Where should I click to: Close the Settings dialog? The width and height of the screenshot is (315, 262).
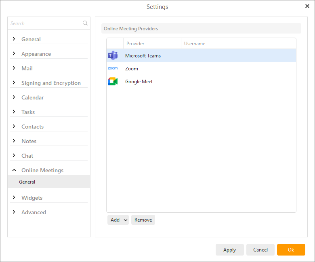pos(307,6)
